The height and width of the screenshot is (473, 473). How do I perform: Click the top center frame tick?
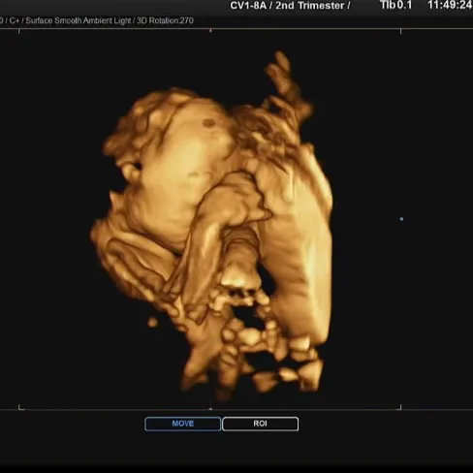(x=210, y=30)
